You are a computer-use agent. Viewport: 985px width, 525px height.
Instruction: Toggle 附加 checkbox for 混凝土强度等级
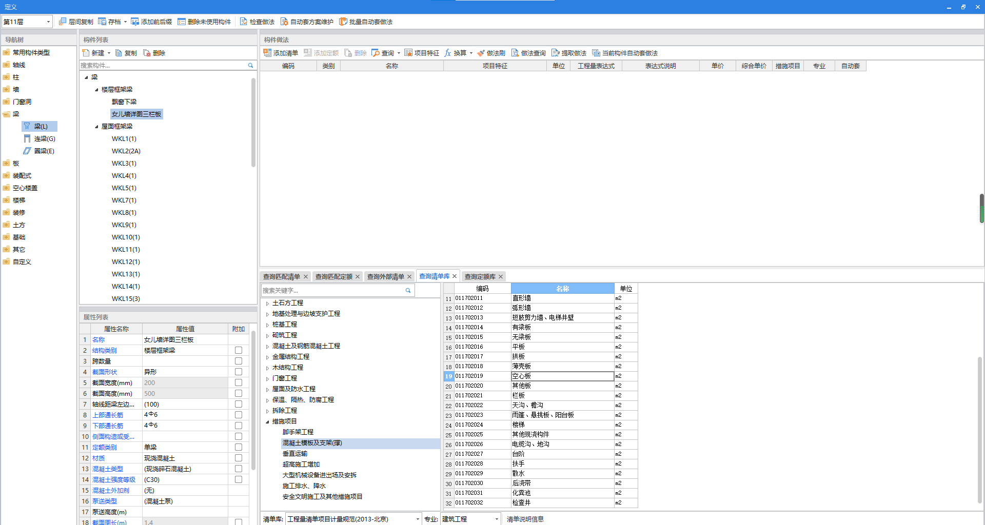click(239, 479)
